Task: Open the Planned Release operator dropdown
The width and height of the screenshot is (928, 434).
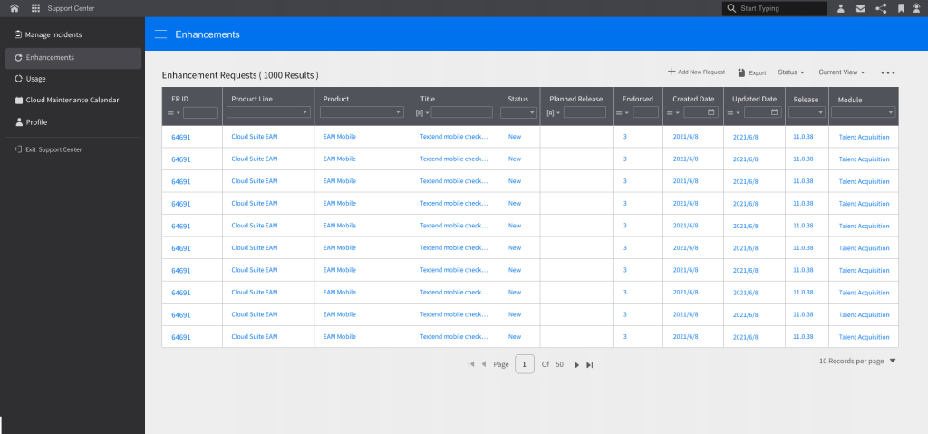Action: pos(554,113)
